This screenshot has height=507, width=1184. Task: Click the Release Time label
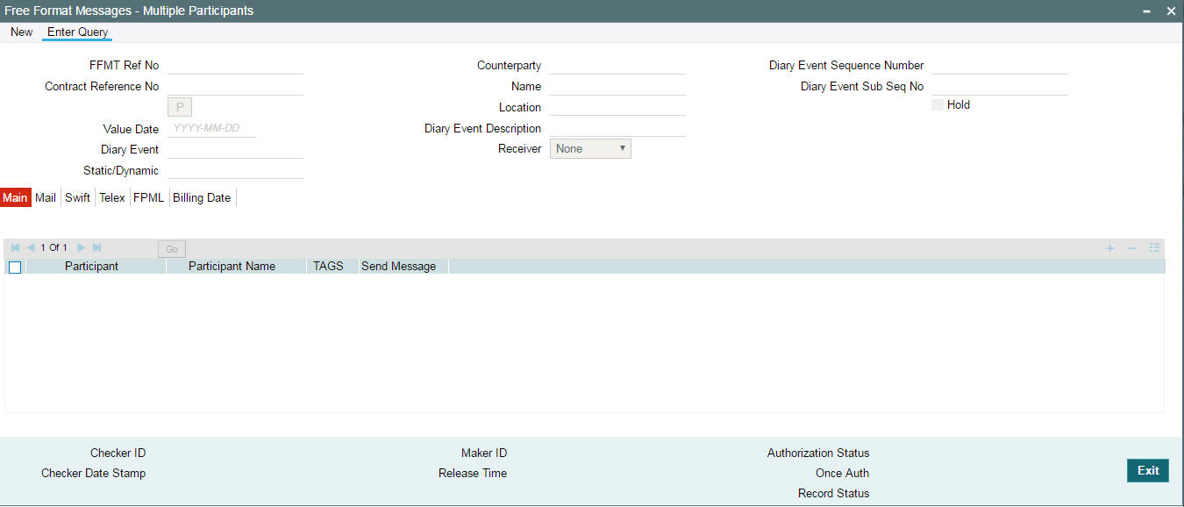(473, 474)
